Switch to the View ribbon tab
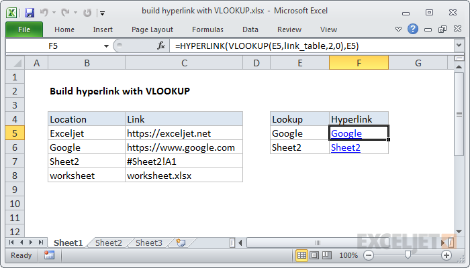The image size is (470, 268). (x=328, y=29)
